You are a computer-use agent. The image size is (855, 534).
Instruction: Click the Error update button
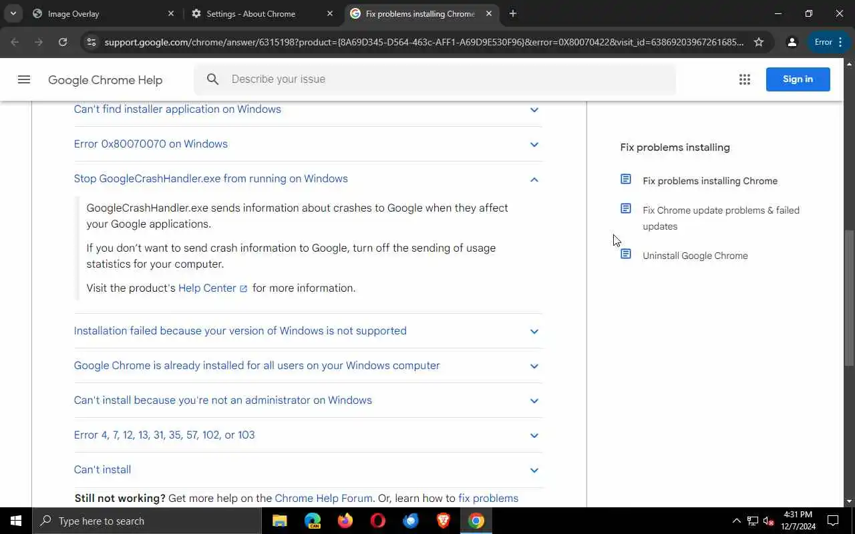(x=829, y=42)
